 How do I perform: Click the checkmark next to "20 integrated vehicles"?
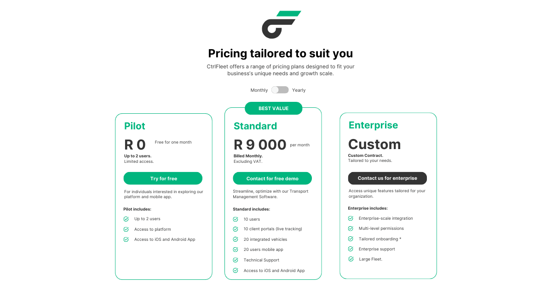pos(236,239)
